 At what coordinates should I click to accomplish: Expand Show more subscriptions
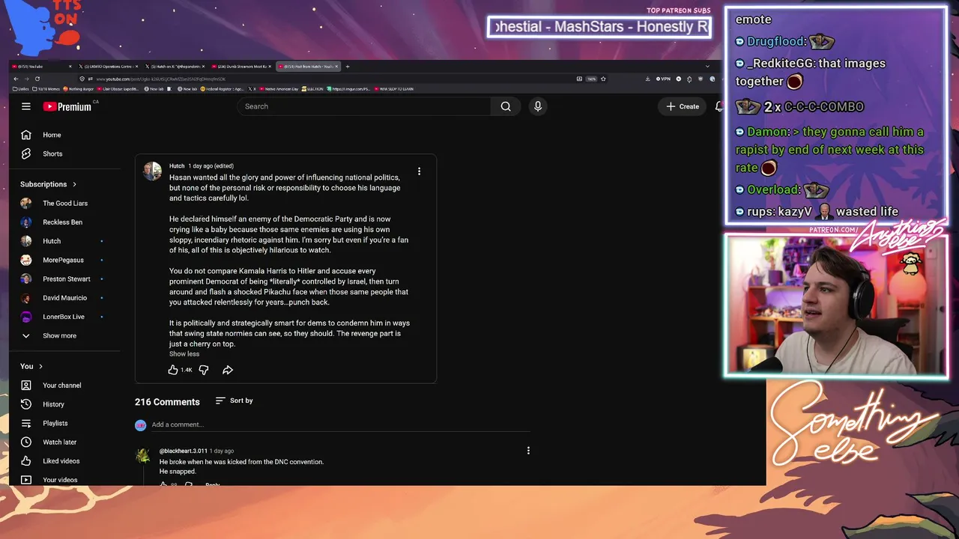click(59, 335)
